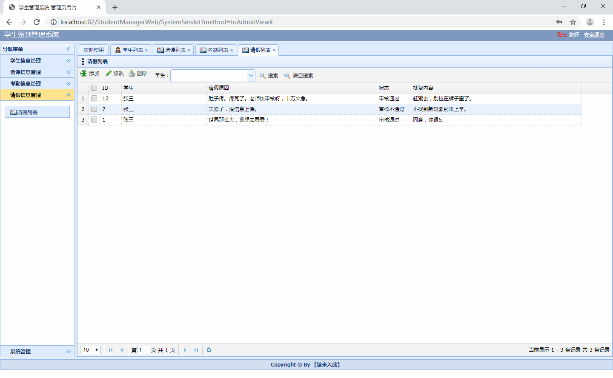
Task: Select reply cell '同意，你很6.'
Action: (x=496, y=119)
